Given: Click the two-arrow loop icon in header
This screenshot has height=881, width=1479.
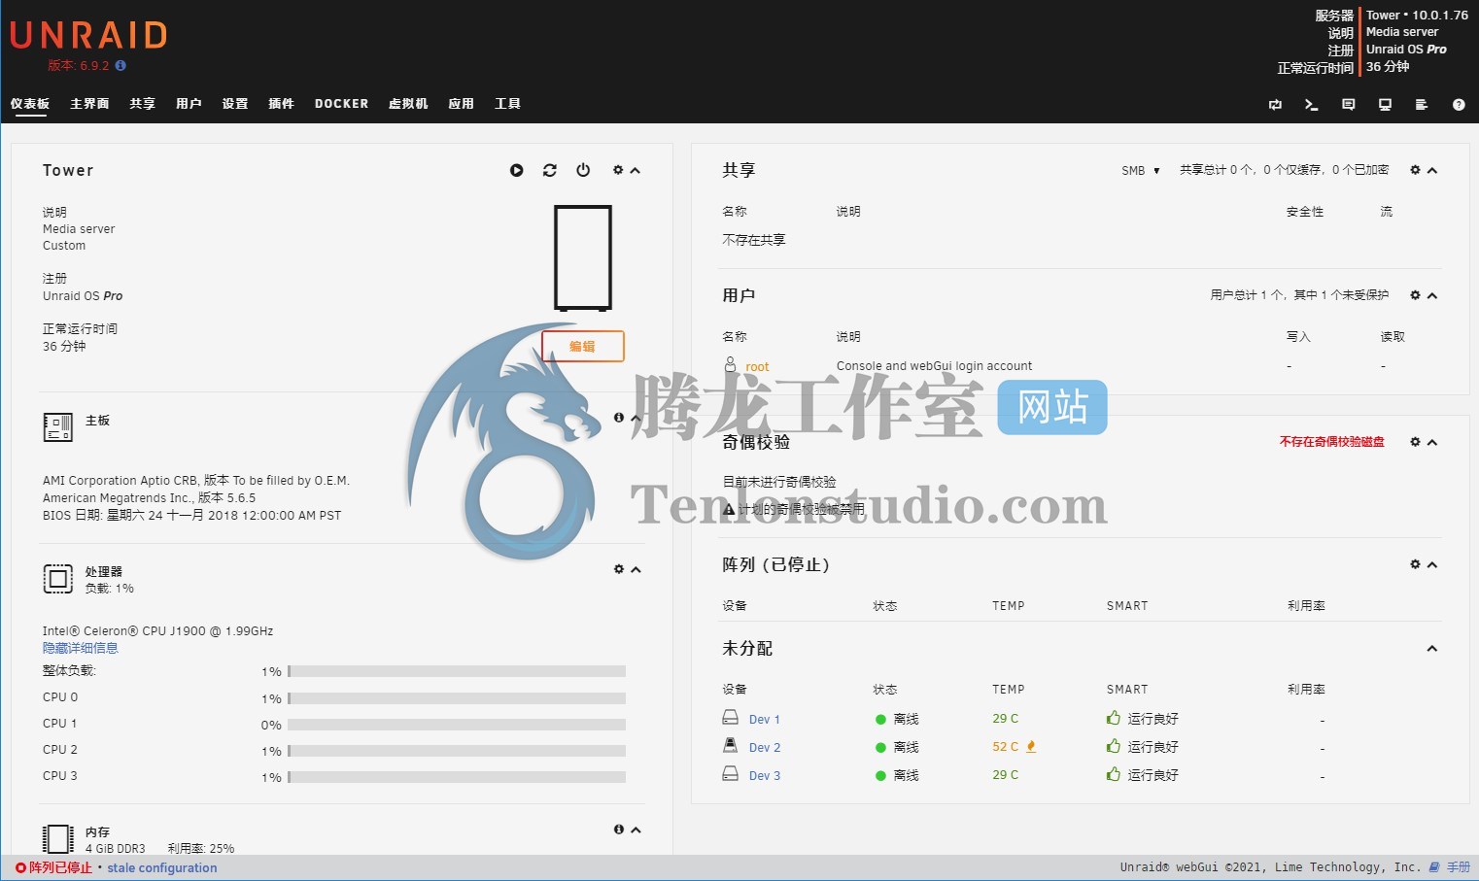Looking at the screenshot, I should 1275,105.
